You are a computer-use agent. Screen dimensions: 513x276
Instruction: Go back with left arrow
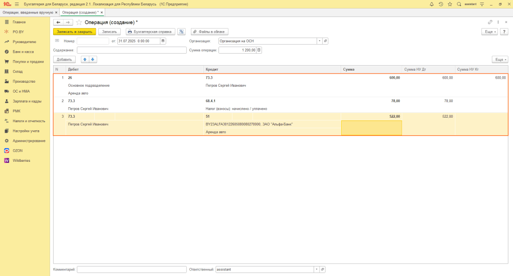pos(58,22)
